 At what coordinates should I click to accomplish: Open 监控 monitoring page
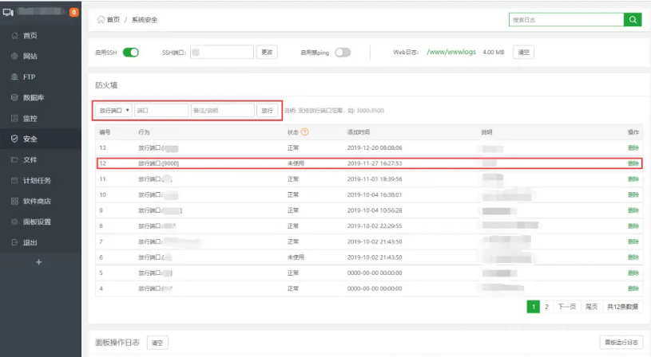point(29,119)
